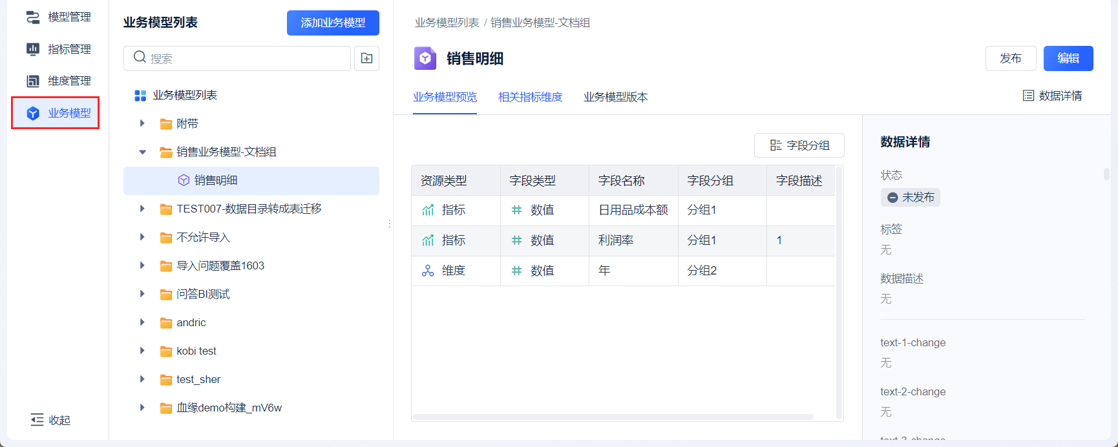Click the 业务模型列表 breadcrumb link
Screen dimensions: 1118x447
point(447,23)
